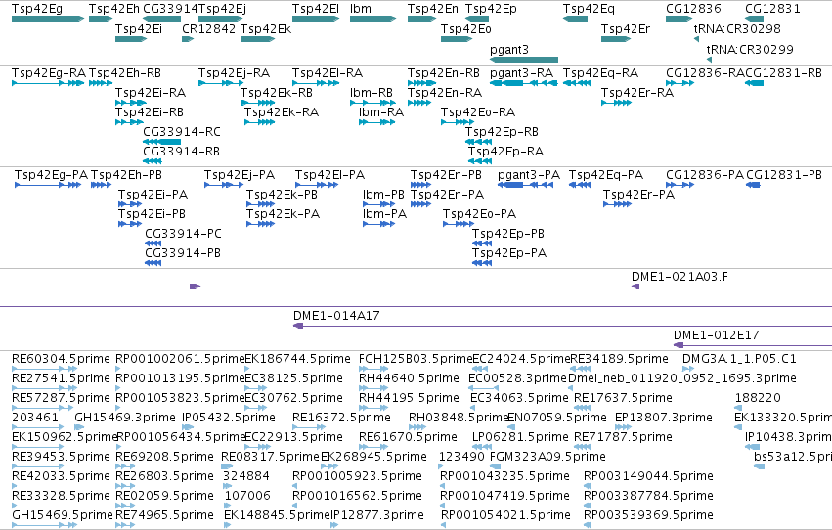Select the Tsp42Eg gene label
Screen dimensions: 832x530
click(x=36, y=9)
